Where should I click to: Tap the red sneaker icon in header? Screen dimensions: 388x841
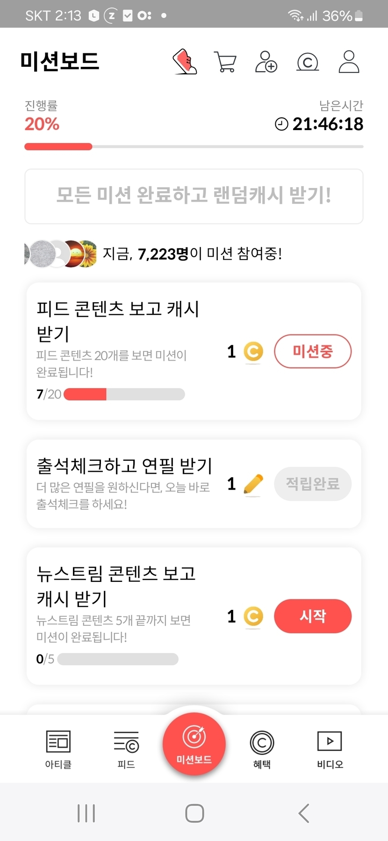[x=185, y=62]
